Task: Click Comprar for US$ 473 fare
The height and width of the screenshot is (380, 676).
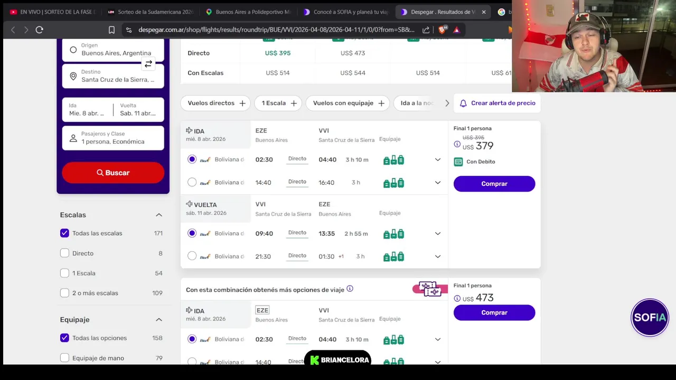Action: [x=494, y=312]
